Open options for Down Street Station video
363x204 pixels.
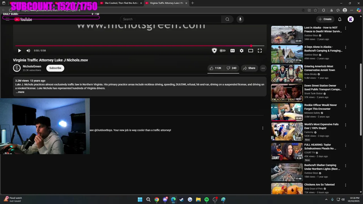click(x=345, y=86)
